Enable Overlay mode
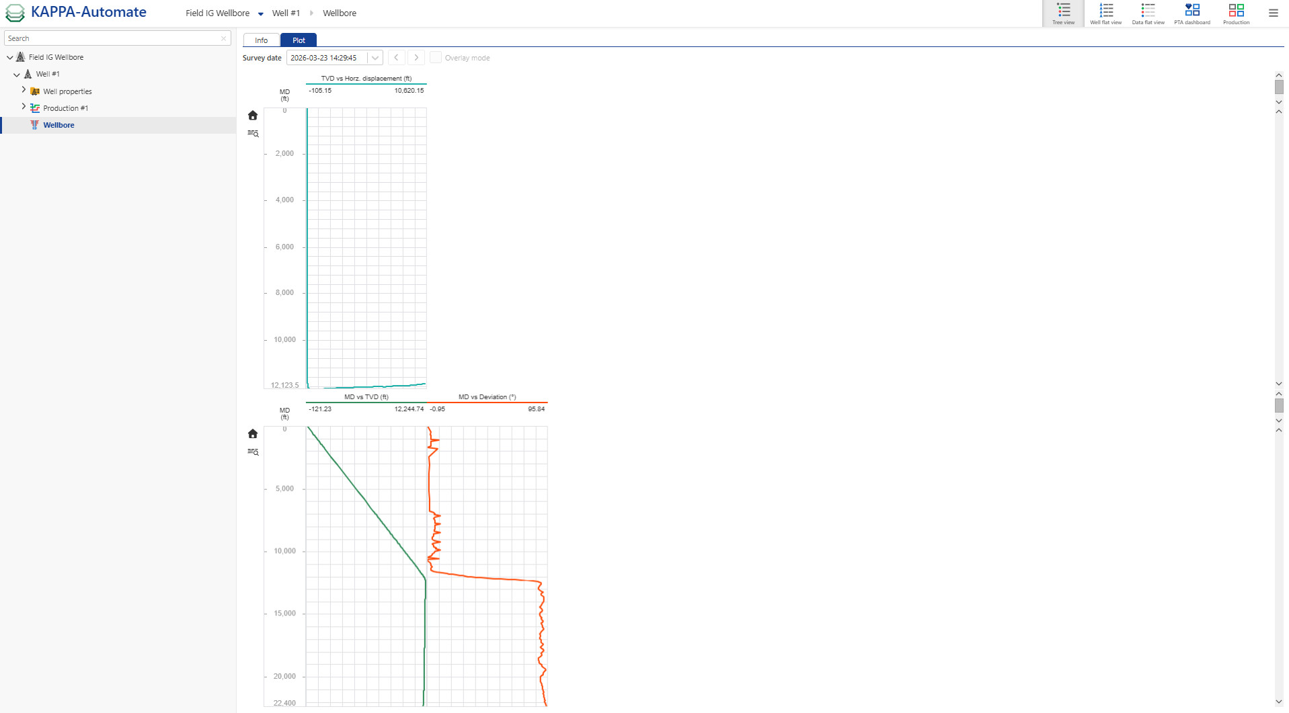Screen dimensions: 1289x713 click(x=436, y=57)
